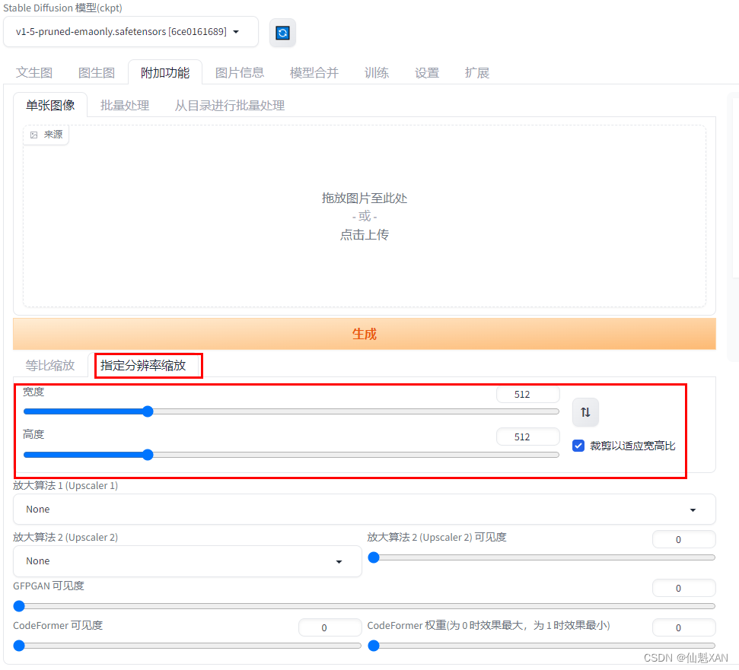Image resolution: width=739 pixels, height=670 pixels.
Task: Open the 从目录进行批量处理 sub-tab
Action: point(229,105)
